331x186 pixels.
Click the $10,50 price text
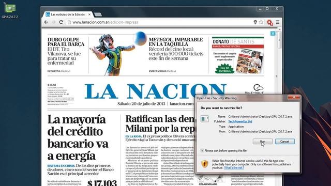point(52,85)
